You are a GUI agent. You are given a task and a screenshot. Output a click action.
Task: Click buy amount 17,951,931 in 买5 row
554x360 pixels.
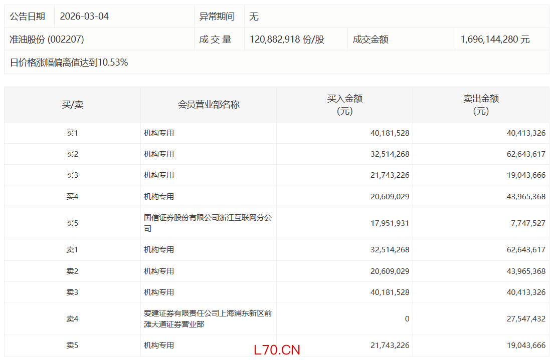click(x=390, y=223)
